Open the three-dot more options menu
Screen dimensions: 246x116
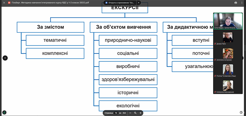pos(242,3)
